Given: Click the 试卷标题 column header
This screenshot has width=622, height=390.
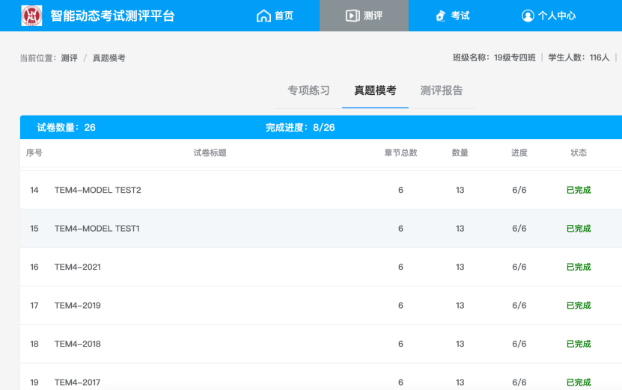Looking at the screenshot, I should (210, 152).
